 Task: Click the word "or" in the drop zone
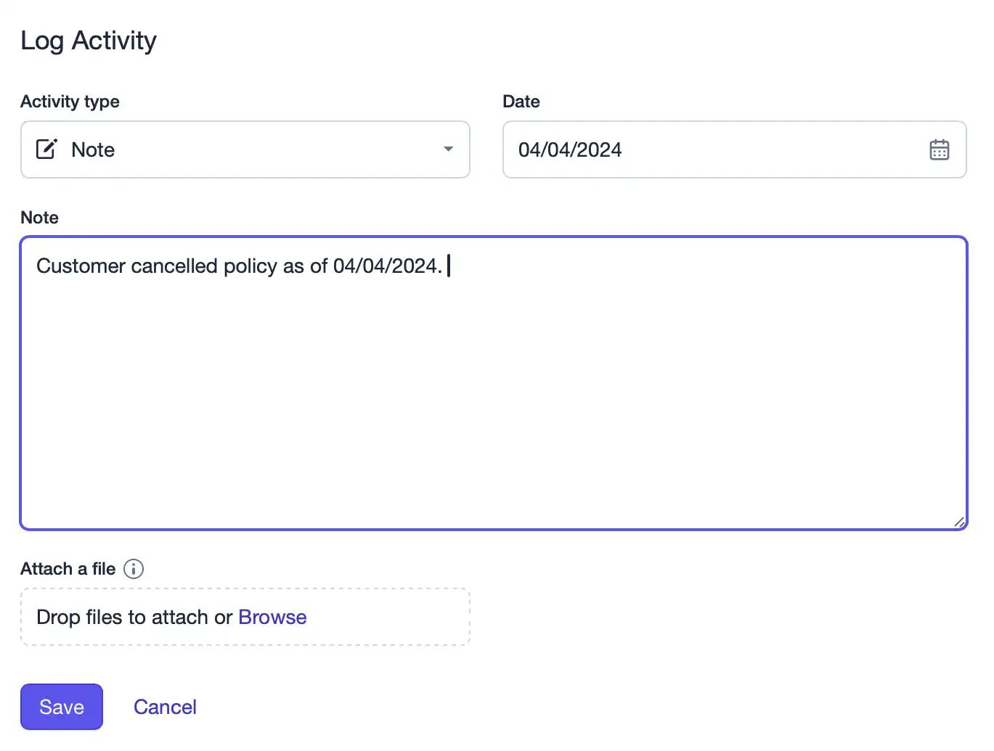coord(223,617)
